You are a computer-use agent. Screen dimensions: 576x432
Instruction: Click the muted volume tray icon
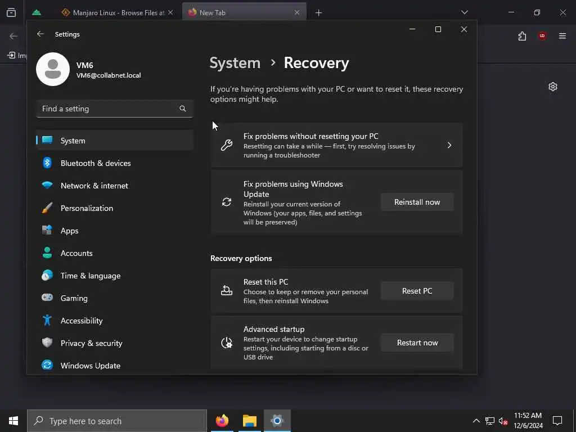click(503, 421)
